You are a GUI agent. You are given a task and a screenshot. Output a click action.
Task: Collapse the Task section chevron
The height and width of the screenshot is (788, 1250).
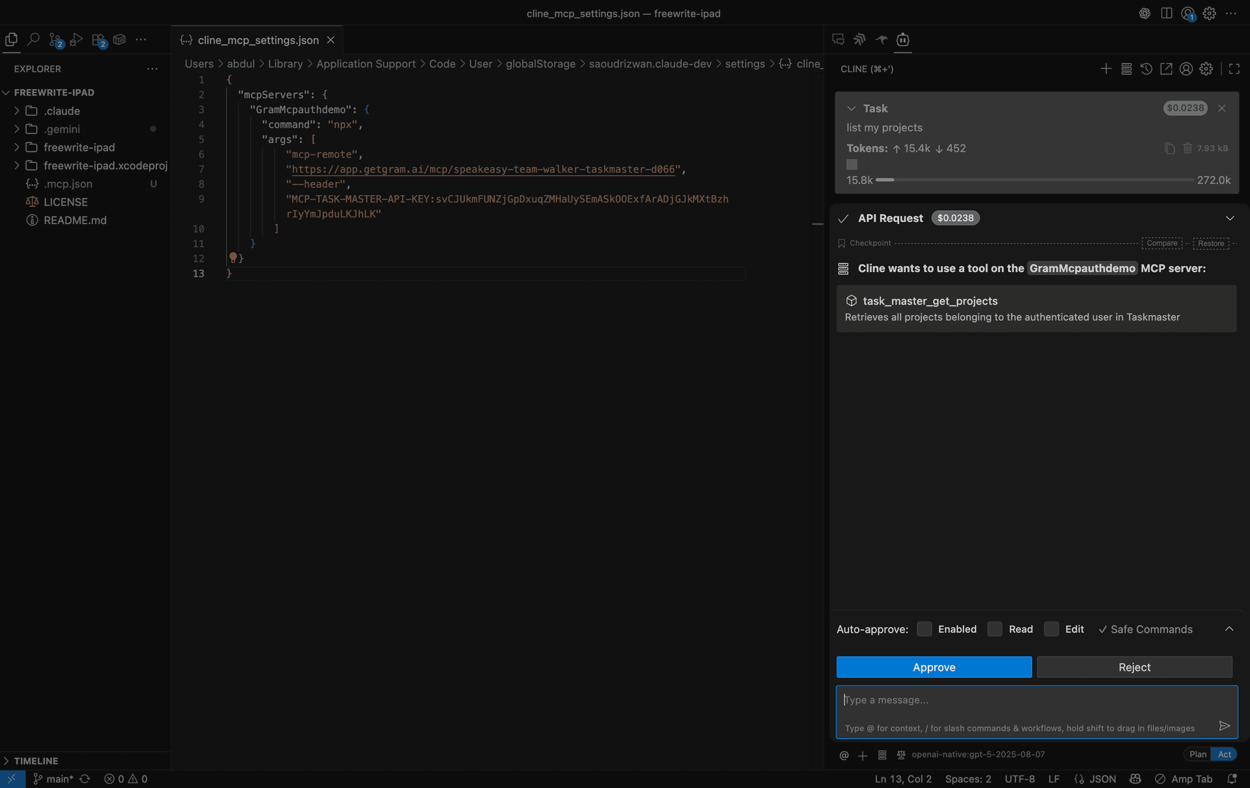tap(852, 108)
